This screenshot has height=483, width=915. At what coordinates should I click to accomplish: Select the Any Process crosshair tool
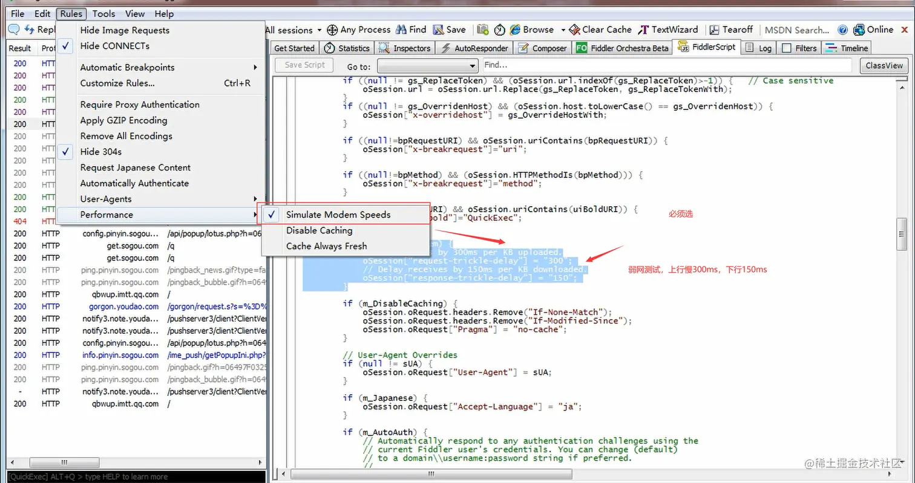pos(359,30)
